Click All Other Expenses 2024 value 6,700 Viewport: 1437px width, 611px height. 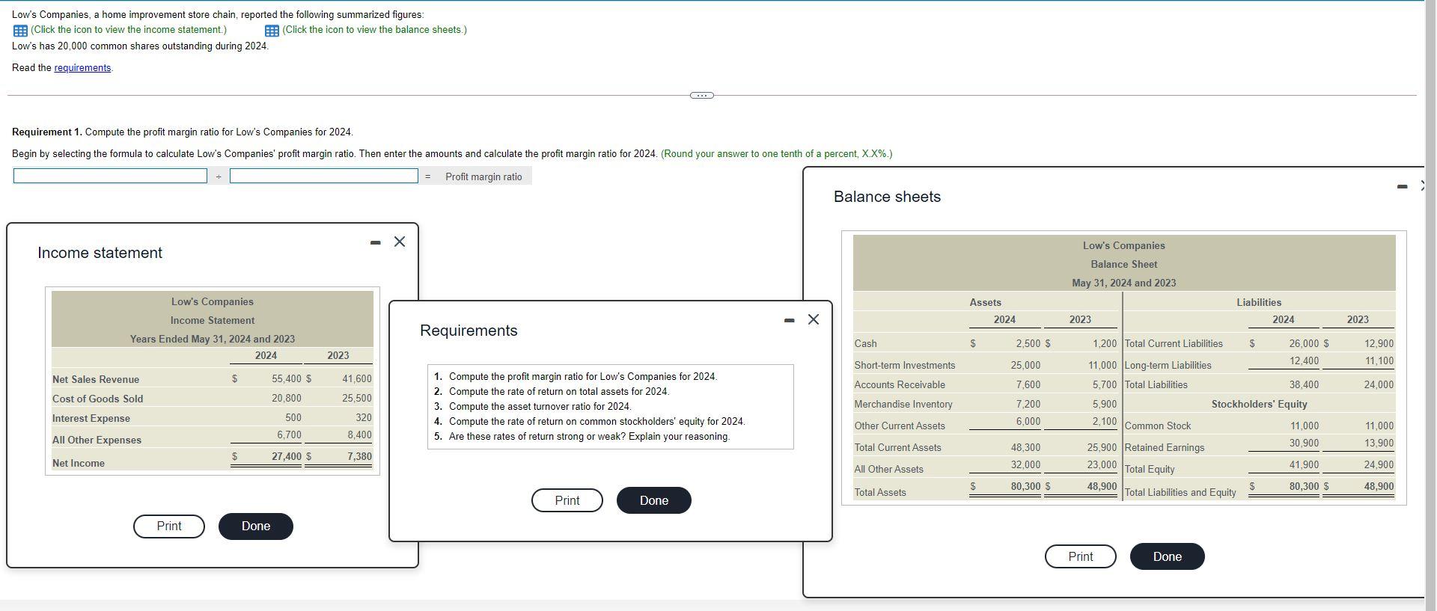[289, 435]
